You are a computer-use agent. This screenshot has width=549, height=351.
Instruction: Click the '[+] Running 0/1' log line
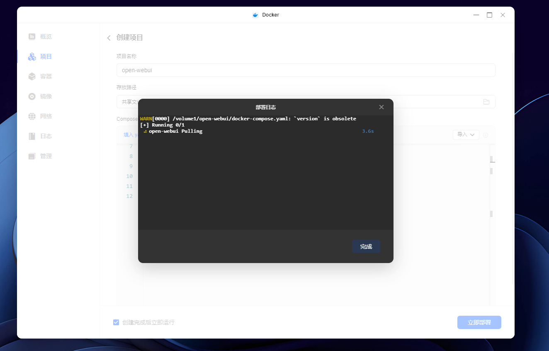tap(162, 125)
